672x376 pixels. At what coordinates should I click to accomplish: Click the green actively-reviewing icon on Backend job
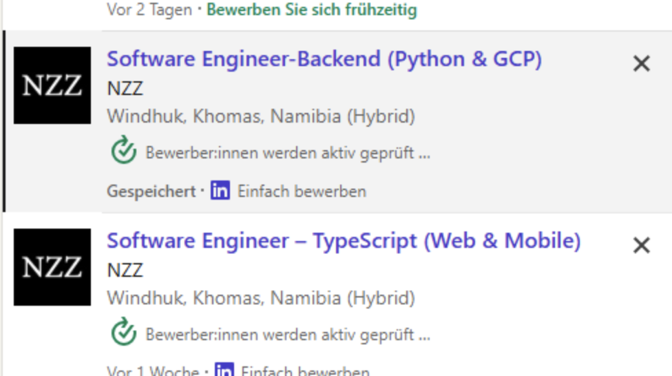[123, 151]
